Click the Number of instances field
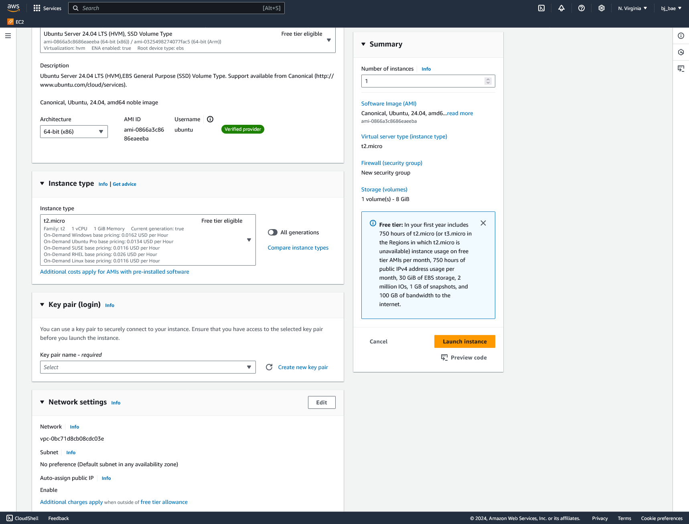The width and height of the screenshot is (689, 524). [x=428, y=81]
